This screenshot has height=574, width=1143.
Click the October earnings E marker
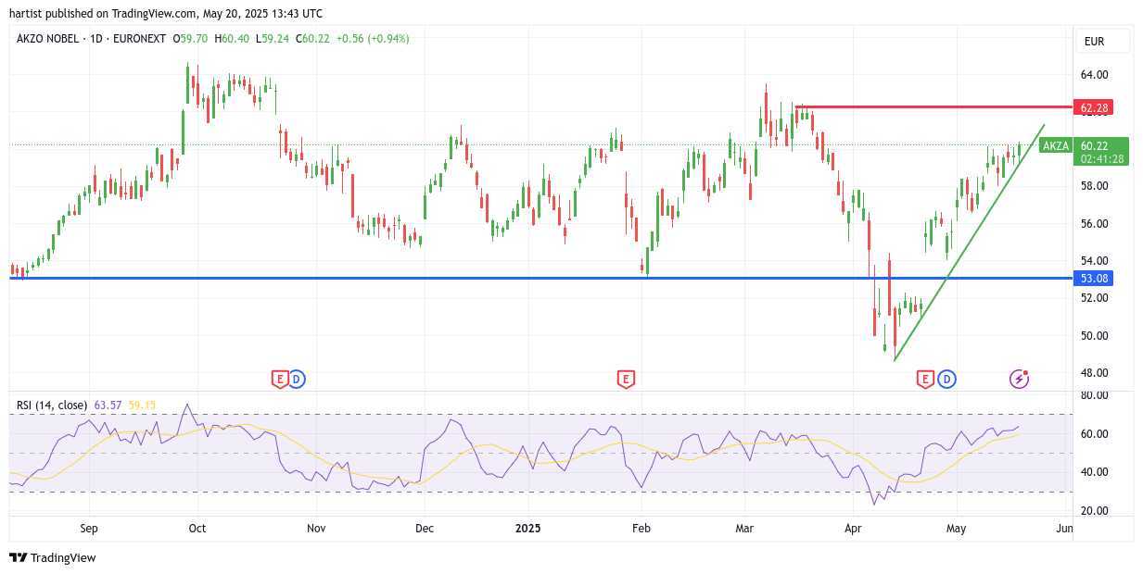279,379
